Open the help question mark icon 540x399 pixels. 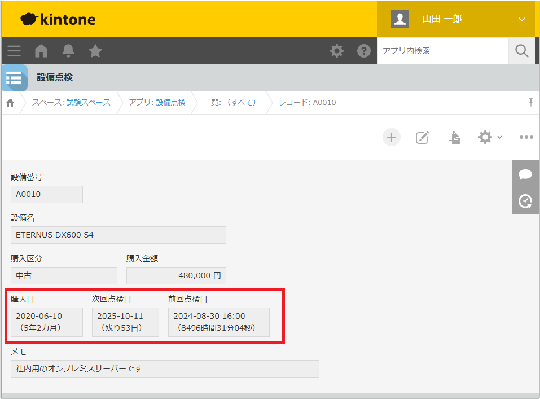(x=364, y=51)
